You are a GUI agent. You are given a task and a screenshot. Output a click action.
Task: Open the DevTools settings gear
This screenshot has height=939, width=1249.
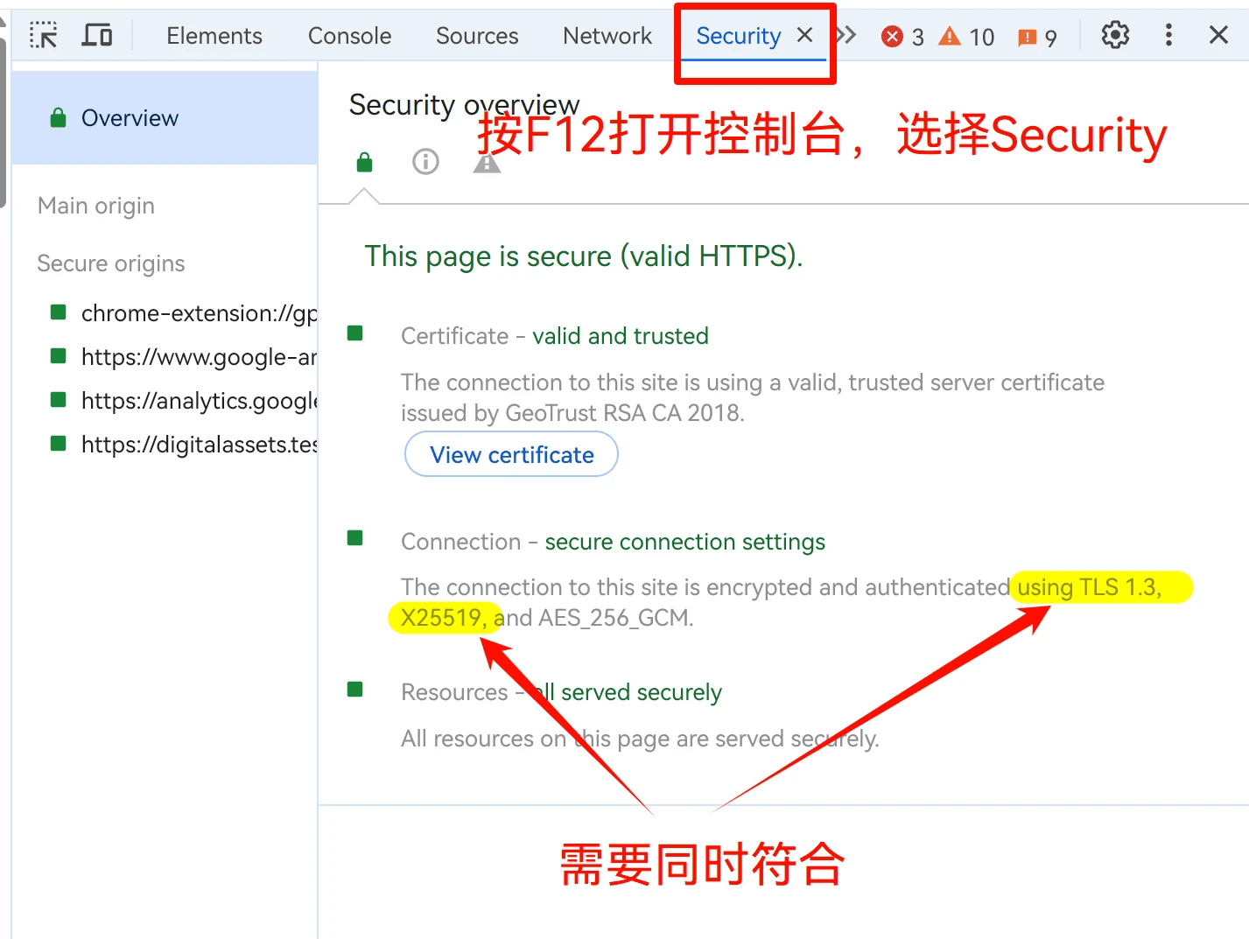[x=1114, y=36]
